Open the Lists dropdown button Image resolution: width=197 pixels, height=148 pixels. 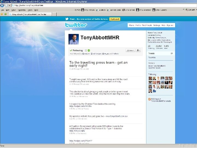pyautogui.click(x=130, y=50)
